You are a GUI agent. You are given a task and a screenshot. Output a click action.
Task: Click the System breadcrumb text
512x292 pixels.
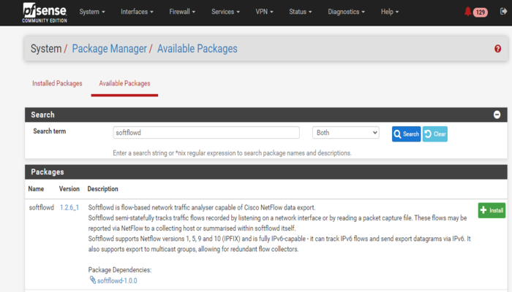(x=46, y=49)
